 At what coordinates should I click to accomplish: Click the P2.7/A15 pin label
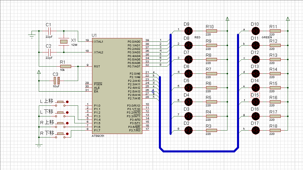(x=134, y=99)
